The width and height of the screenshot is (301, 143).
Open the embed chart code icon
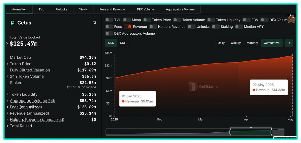[289, 43]
